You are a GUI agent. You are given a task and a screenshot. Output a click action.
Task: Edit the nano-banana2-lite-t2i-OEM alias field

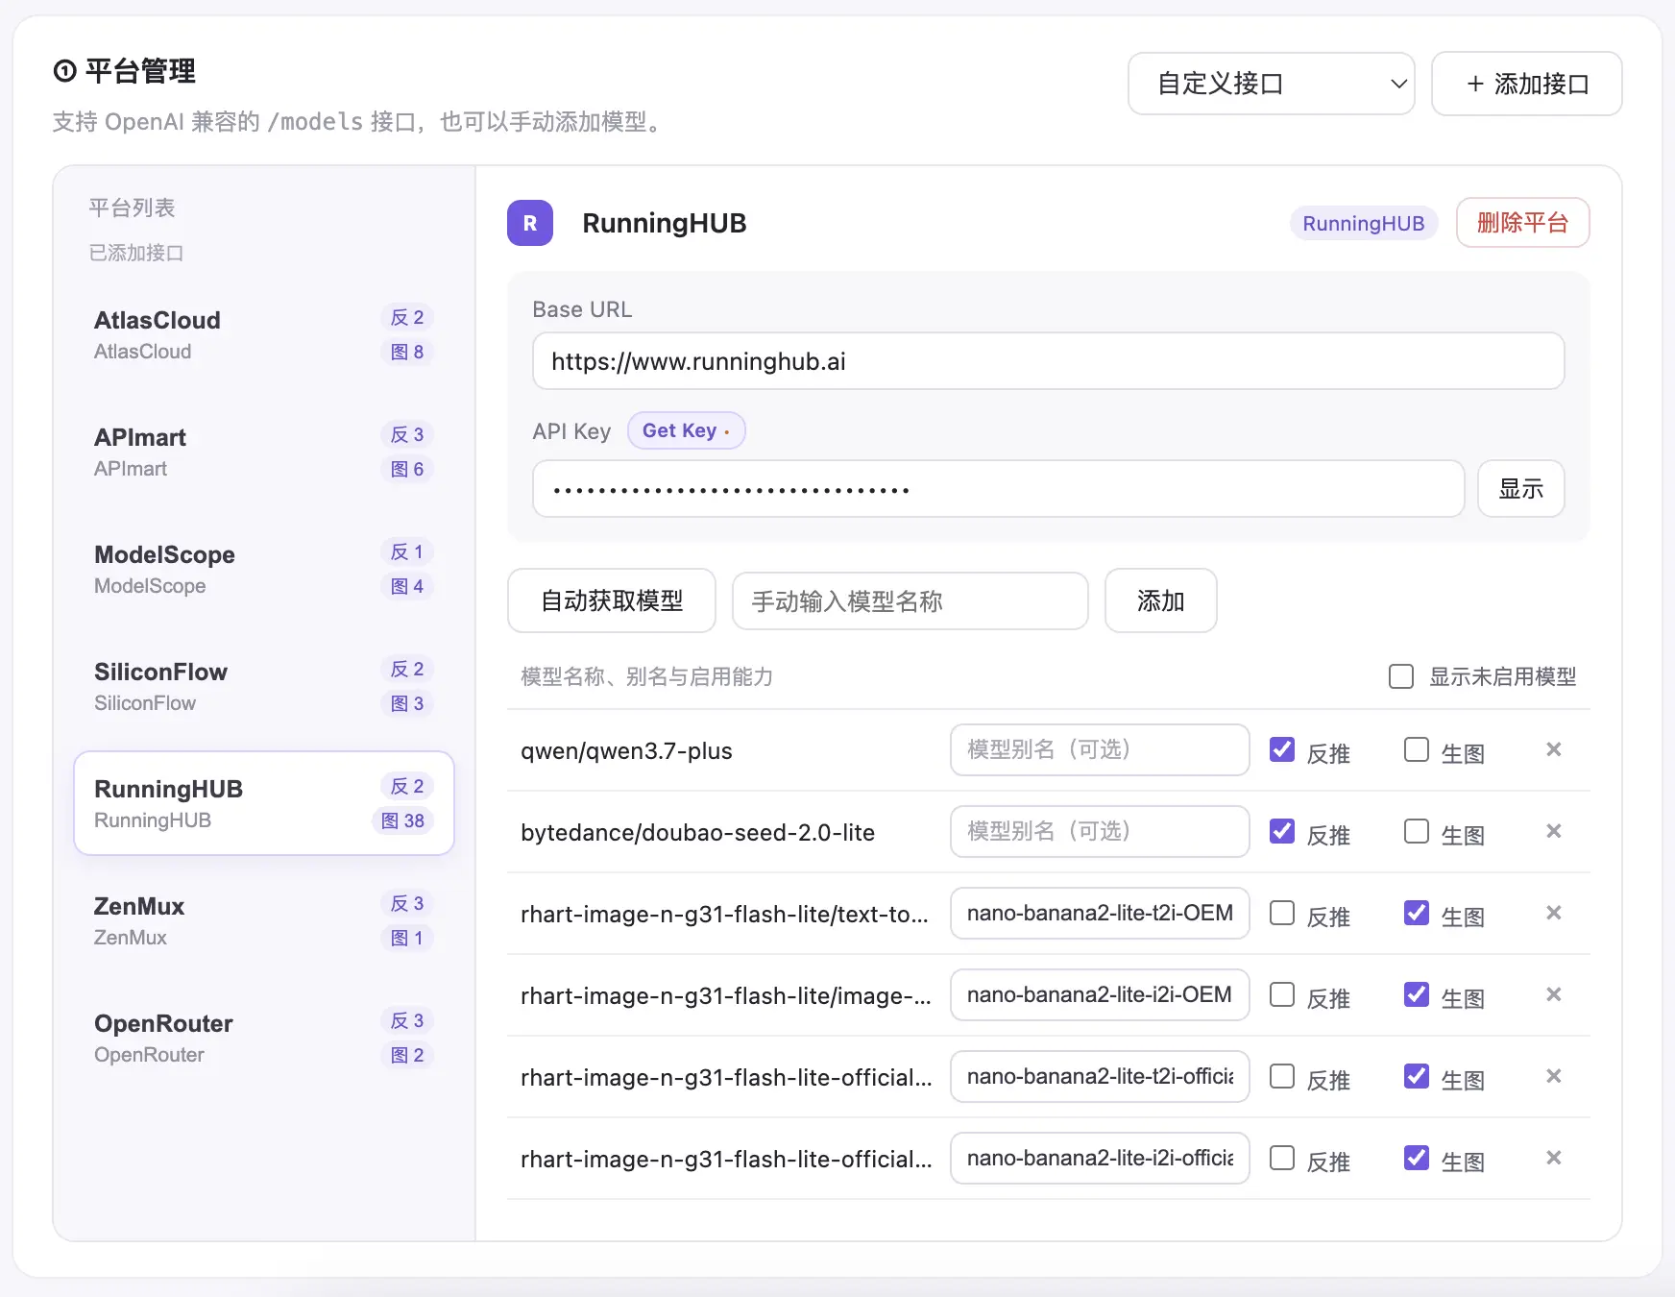click(x=1100, y=913)
